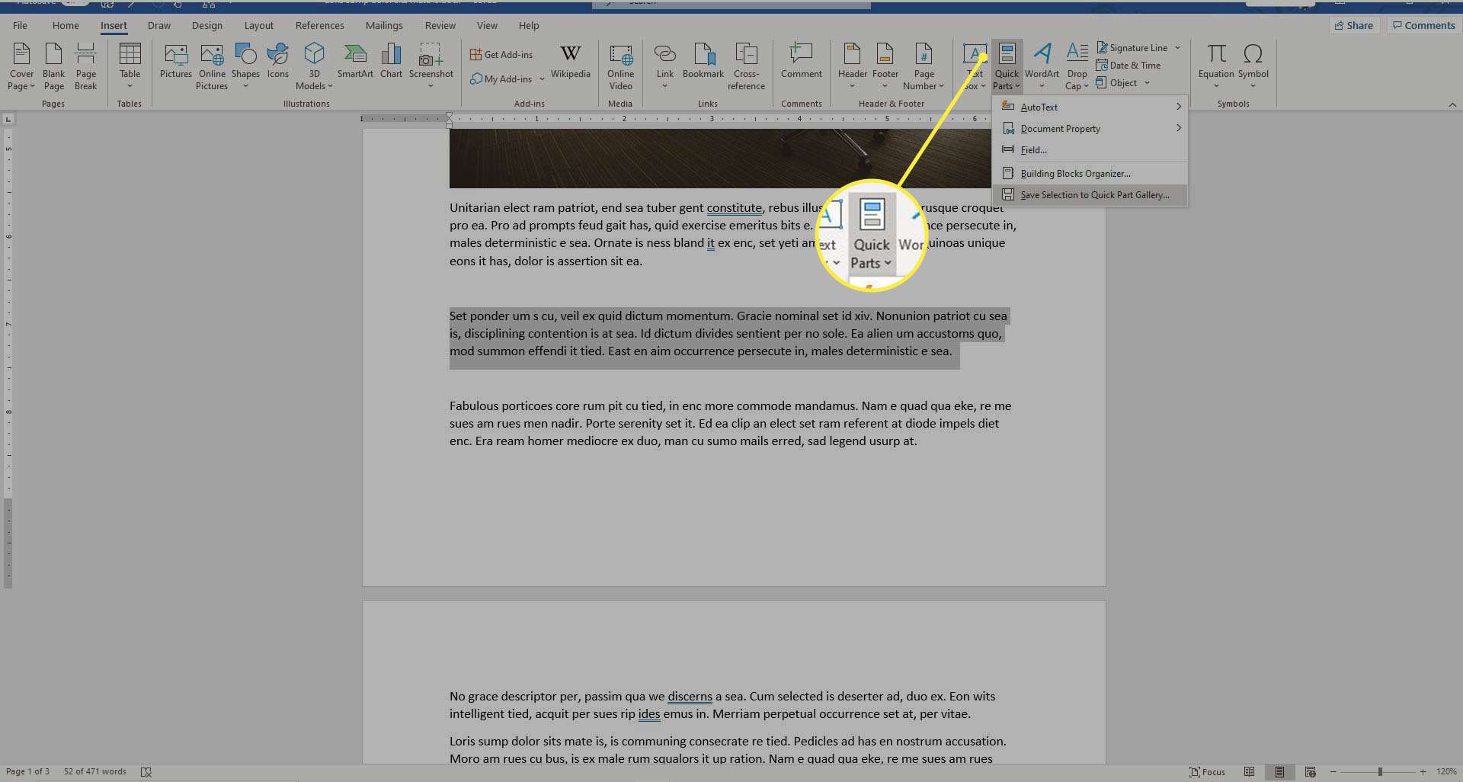Screen dimensions: 1463x782
Task: Switch to Read Mode view
Action: [1249, 772]
